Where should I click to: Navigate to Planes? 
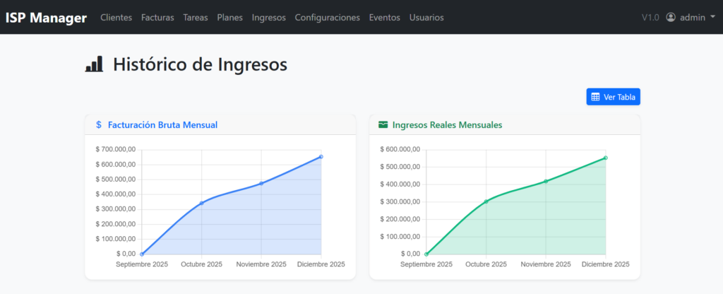[230, 18]
